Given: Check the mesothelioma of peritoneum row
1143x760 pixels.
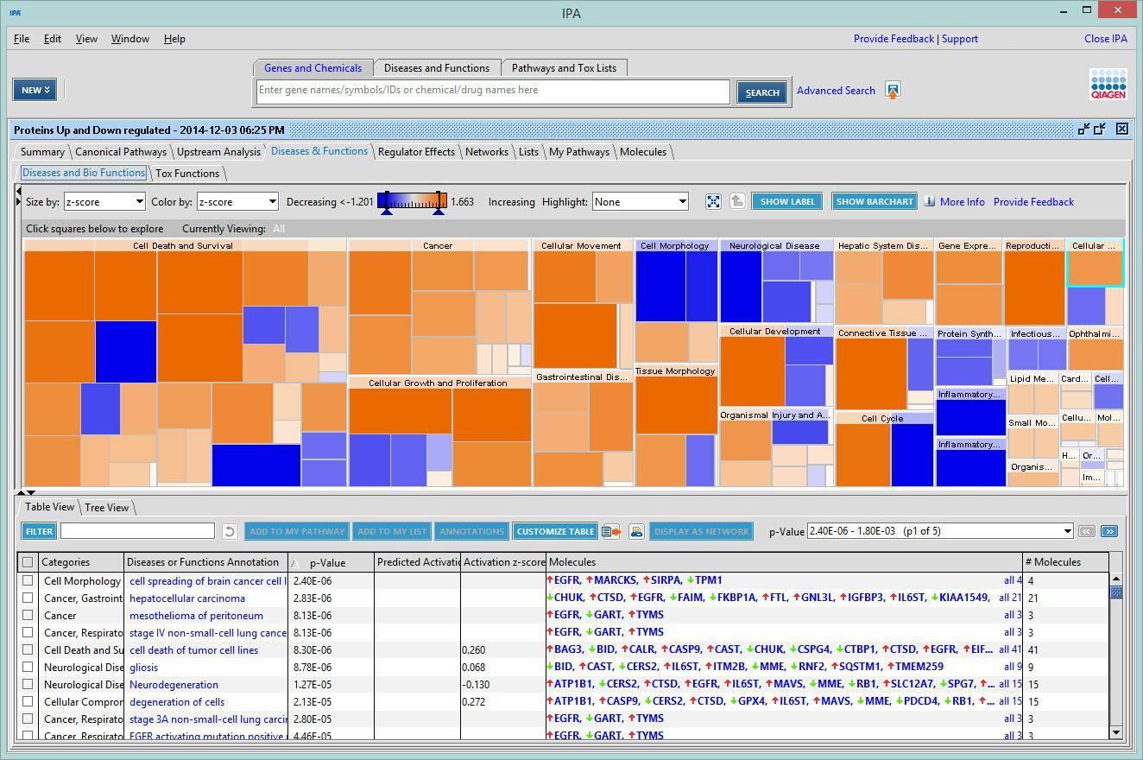Looking at the screenshot, I should point(28,615).
